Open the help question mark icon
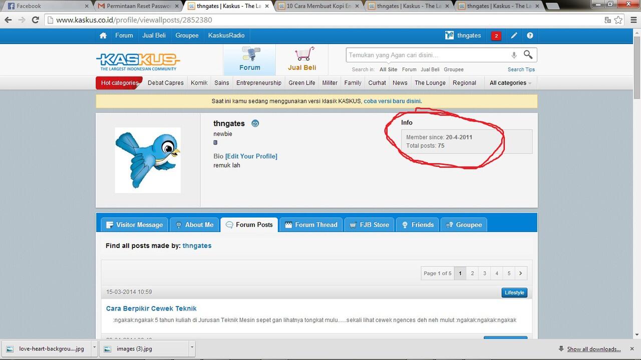This screenshot has width=641, height=360. pos(530,35)
